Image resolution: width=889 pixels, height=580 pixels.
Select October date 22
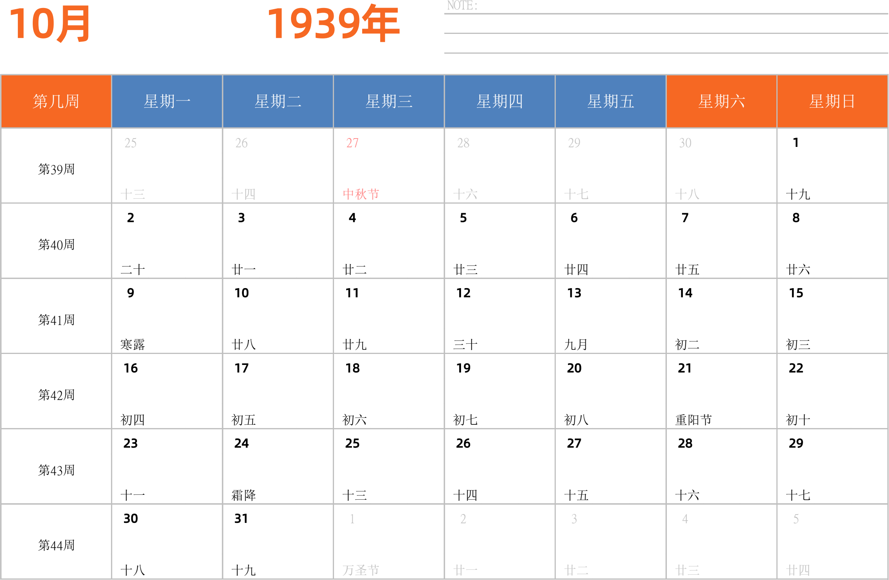click(796, 368)
